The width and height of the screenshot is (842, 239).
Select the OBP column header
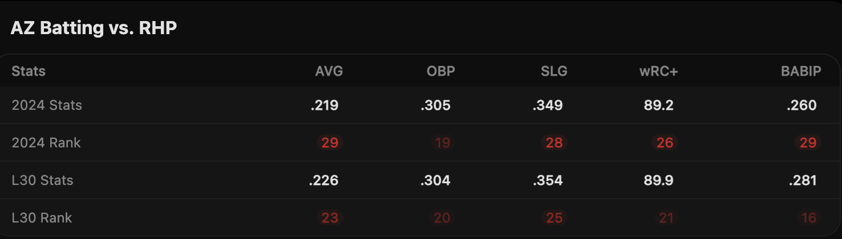click(441, 71)
